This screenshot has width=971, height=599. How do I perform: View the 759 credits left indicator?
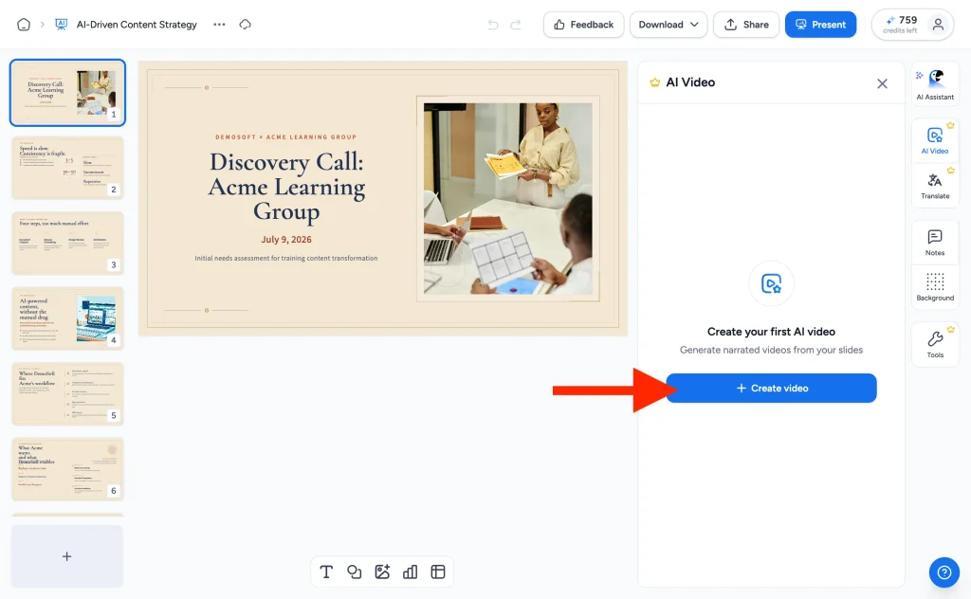point(901,25)
